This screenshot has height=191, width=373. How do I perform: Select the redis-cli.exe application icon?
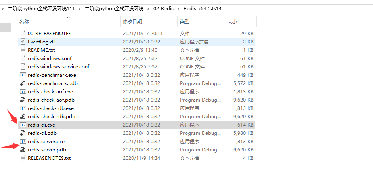click(x=23, y=125)
